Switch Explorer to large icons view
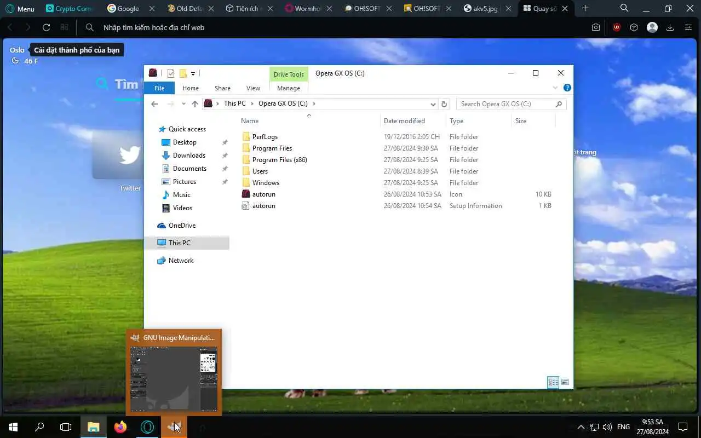Viewport: 701px width, 438px height. [x=565, y=382]
